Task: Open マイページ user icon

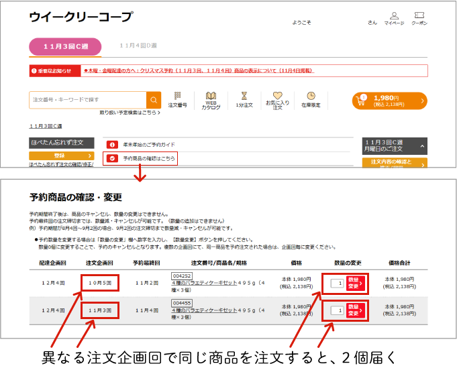Action: [x=394, y=18]
